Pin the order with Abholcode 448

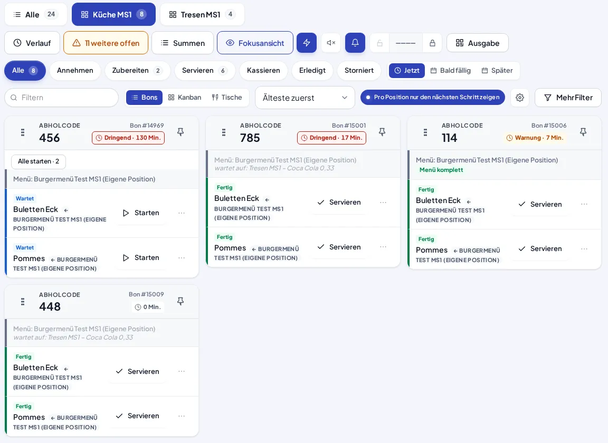[x=180, y=301]
